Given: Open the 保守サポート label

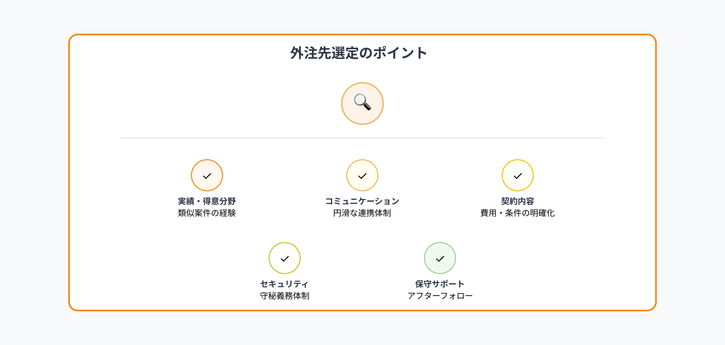Looking at the screenshot, I should [x=440, y=284].
